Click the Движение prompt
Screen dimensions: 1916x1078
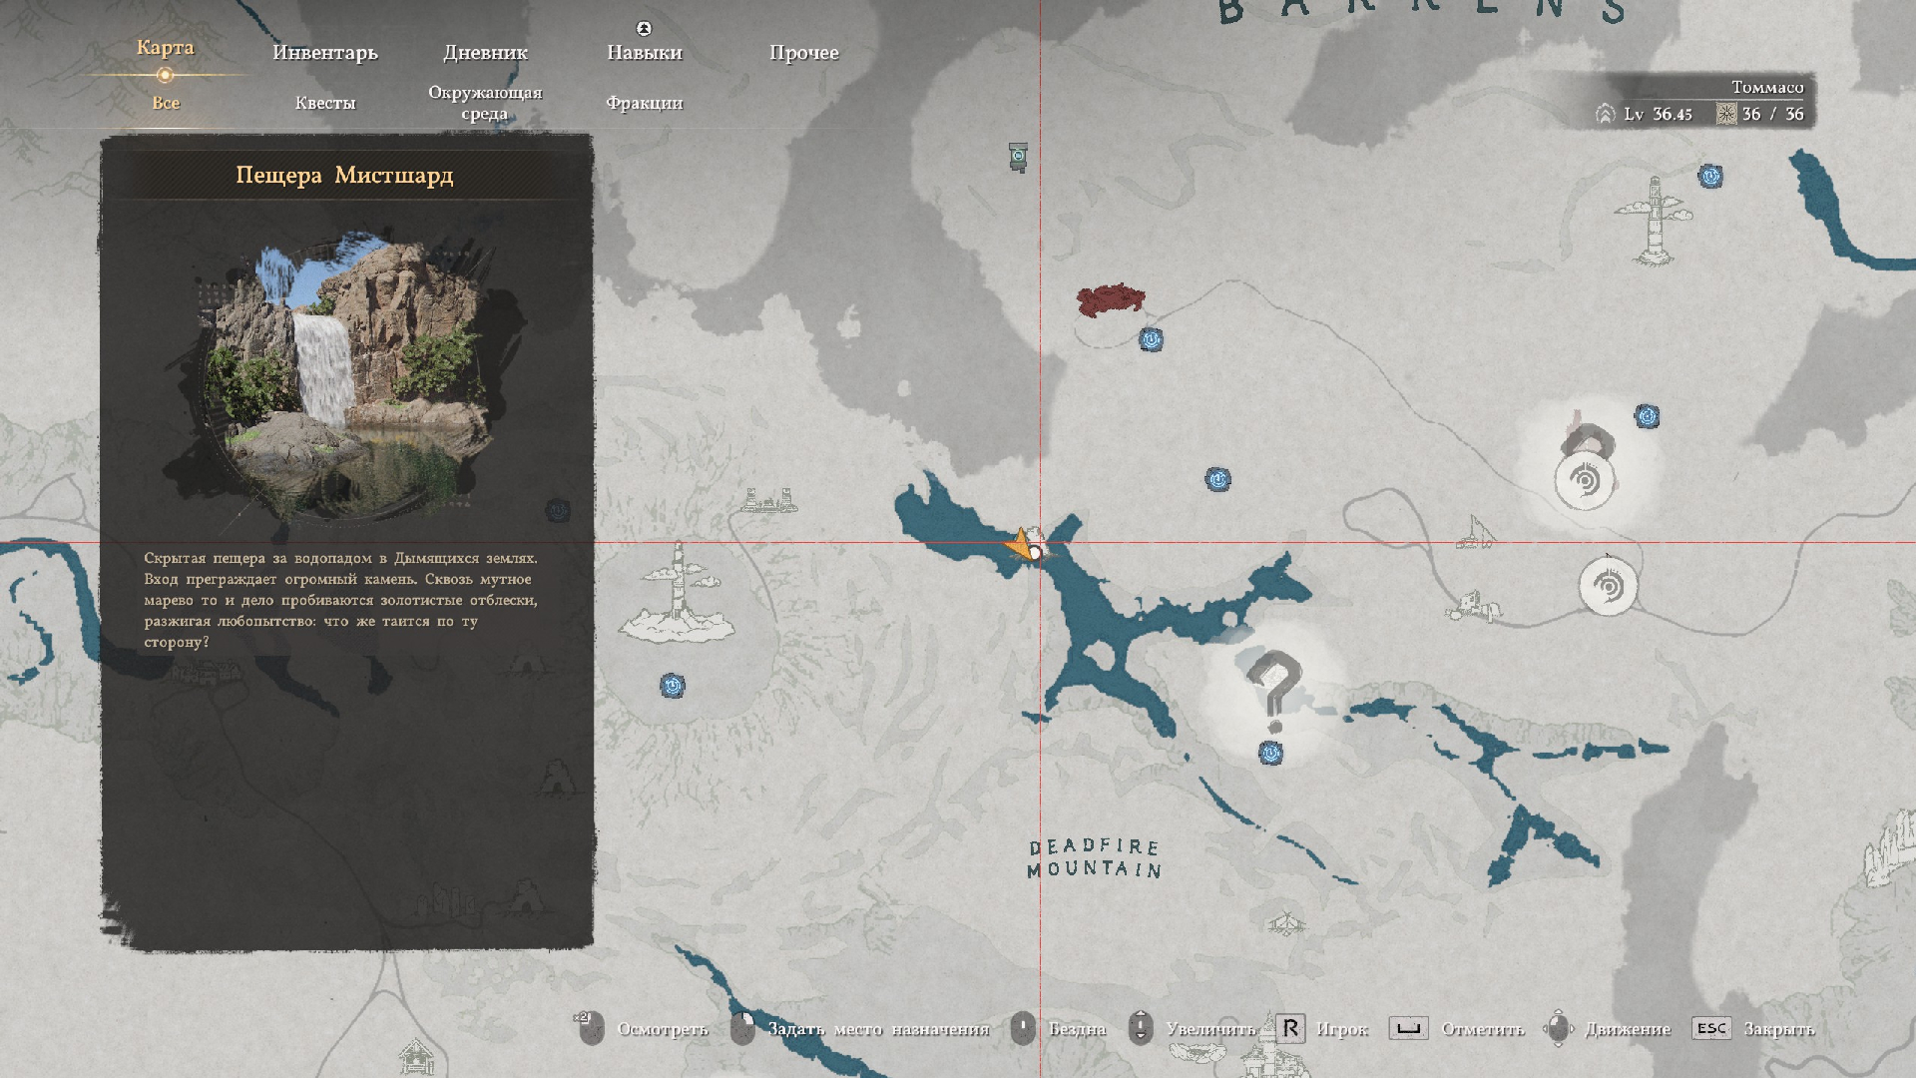(x=1608, y=1028)
